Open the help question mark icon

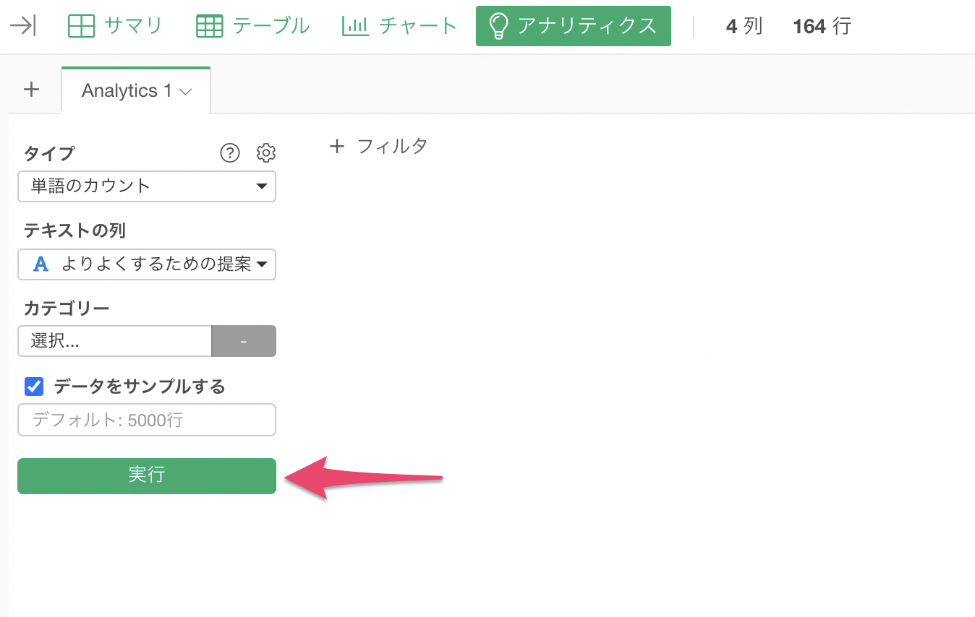229,152
